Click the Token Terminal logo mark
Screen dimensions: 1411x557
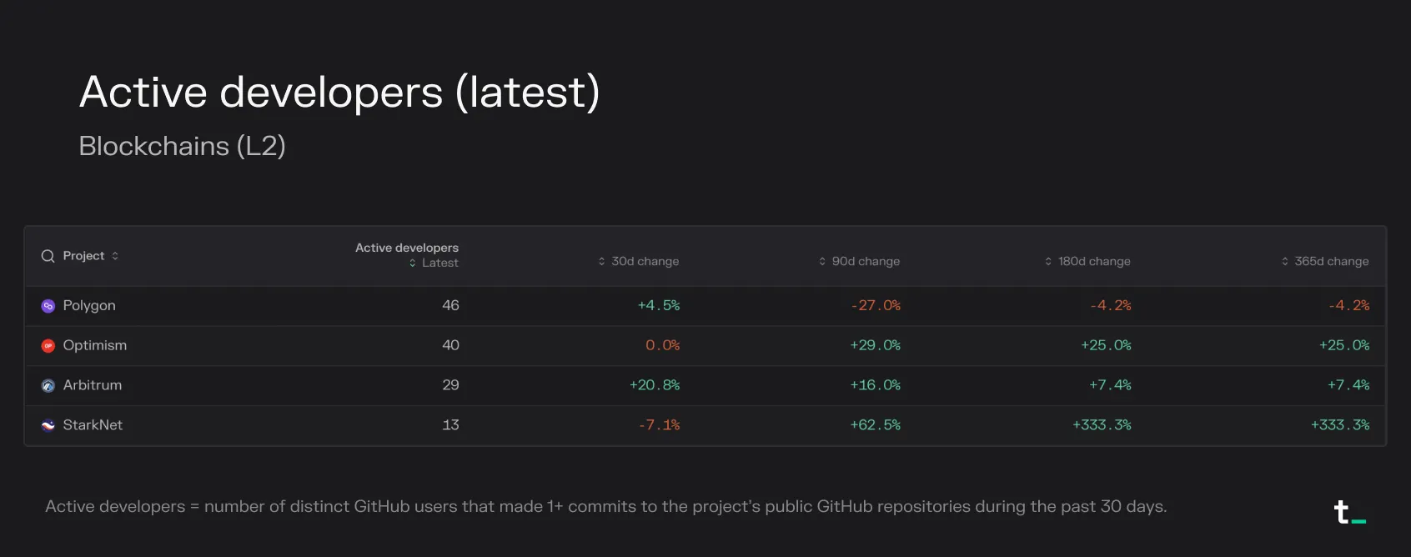[1349, 512]
